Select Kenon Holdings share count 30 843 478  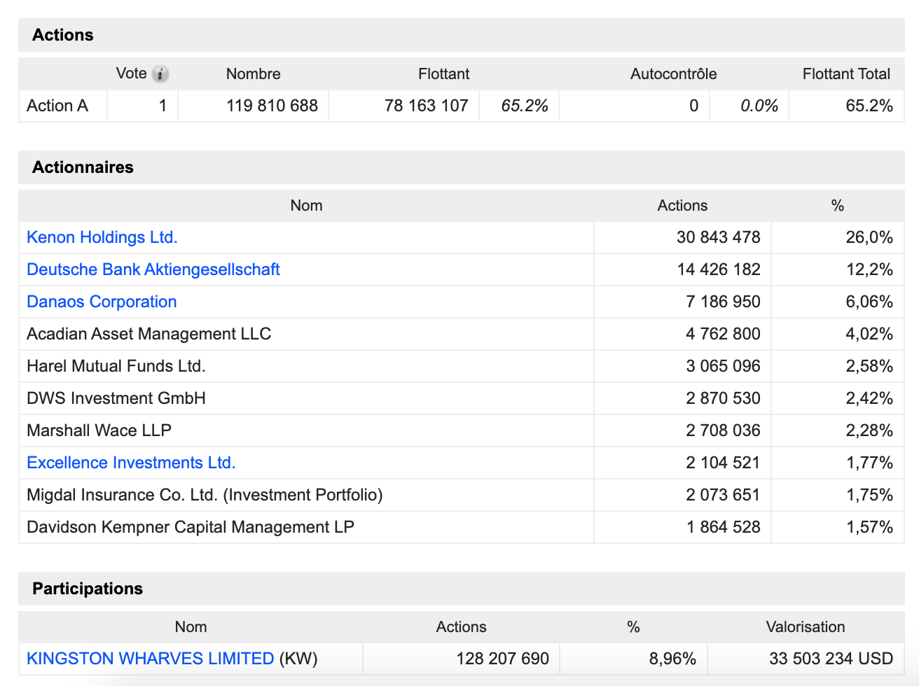(x=719, y=237)
